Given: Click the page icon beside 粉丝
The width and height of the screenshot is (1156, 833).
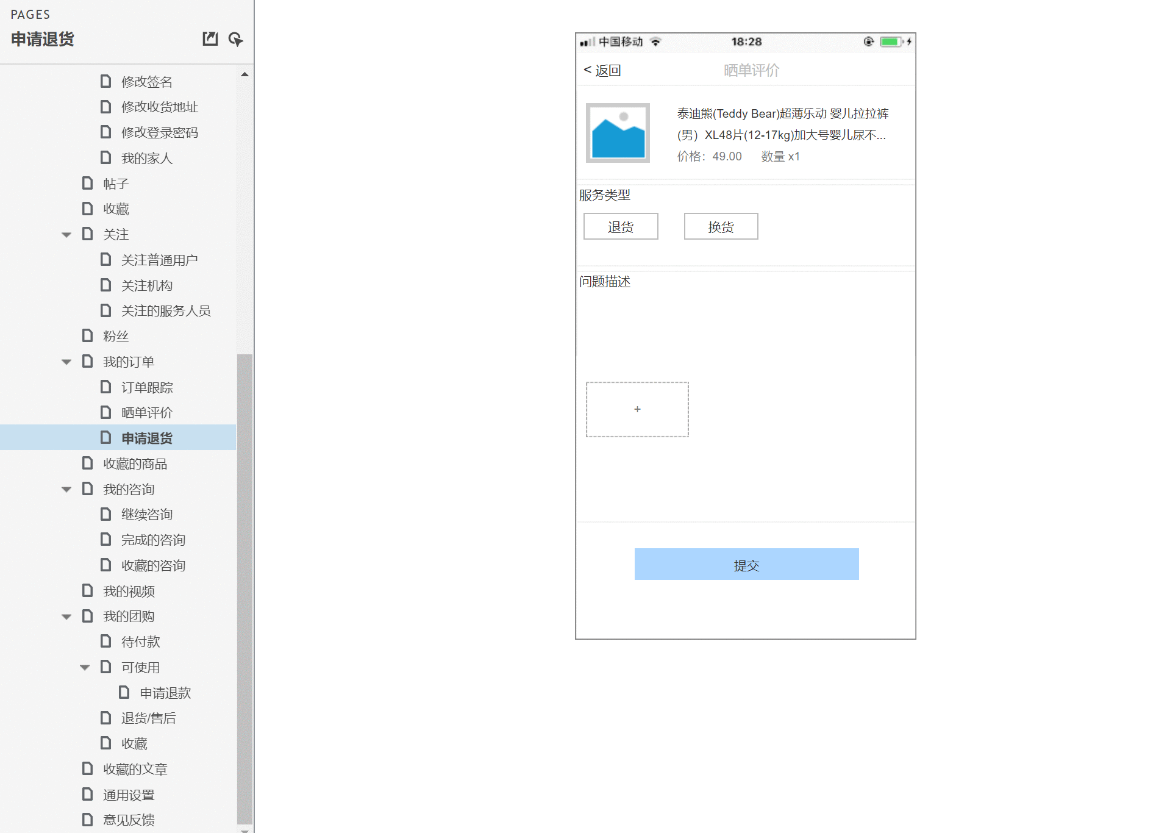Looking at the screenshot, I should click(87, 335).
